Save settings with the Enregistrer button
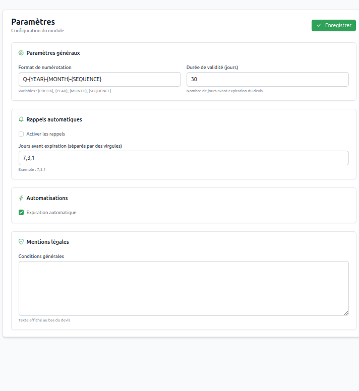Screen dimensions: 359x391 pyautogui.click(x=333, y=25)
